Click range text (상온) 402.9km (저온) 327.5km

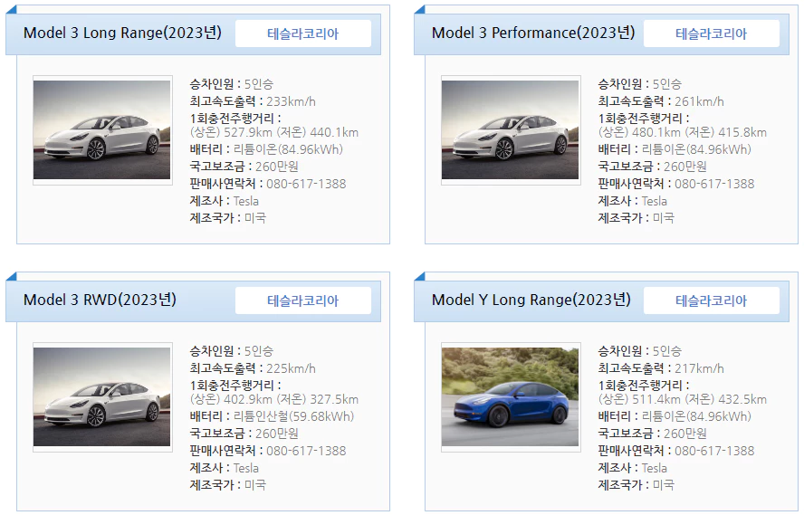click(274, 399)
